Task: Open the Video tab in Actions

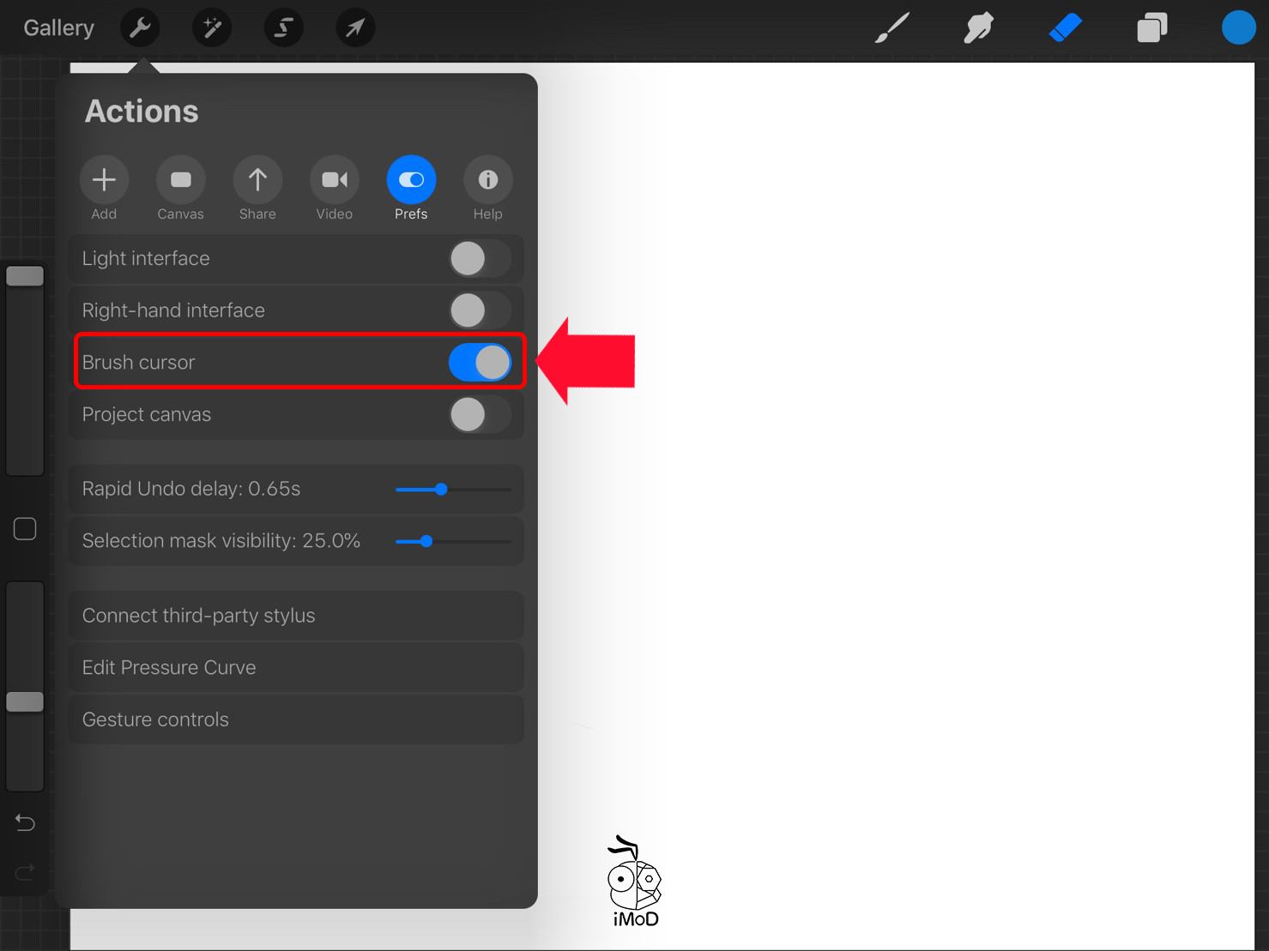Action: pos(334,180)
